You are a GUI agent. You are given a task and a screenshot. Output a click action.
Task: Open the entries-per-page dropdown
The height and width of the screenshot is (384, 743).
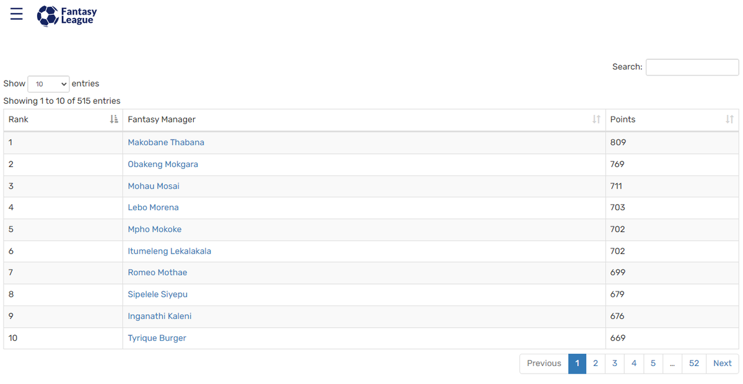[x=48, y=84]
